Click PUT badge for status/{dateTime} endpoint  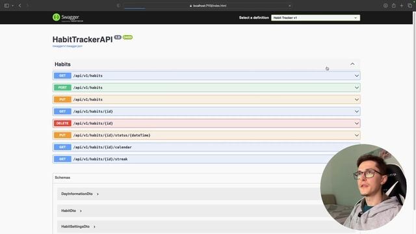coord(62,135)
